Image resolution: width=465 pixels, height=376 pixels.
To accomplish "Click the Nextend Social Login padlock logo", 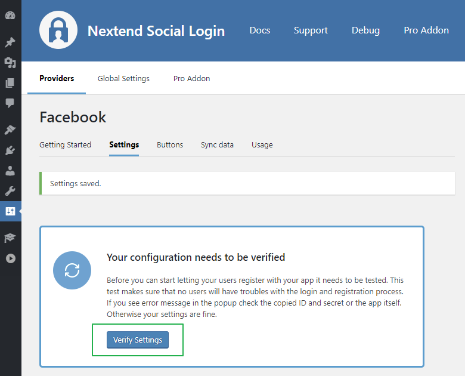I will tap(58, 30).
